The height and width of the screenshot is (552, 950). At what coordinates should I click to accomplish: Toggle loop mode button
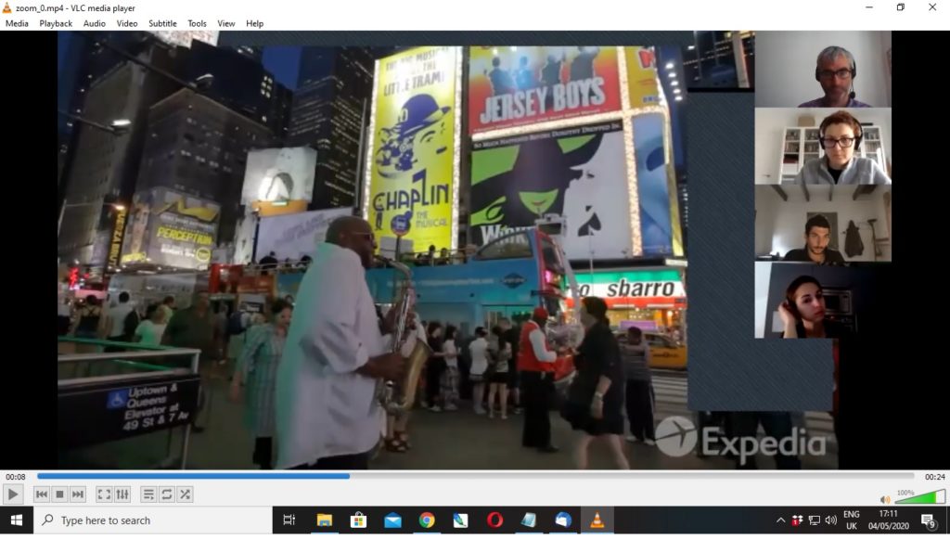tap(167, 494)
